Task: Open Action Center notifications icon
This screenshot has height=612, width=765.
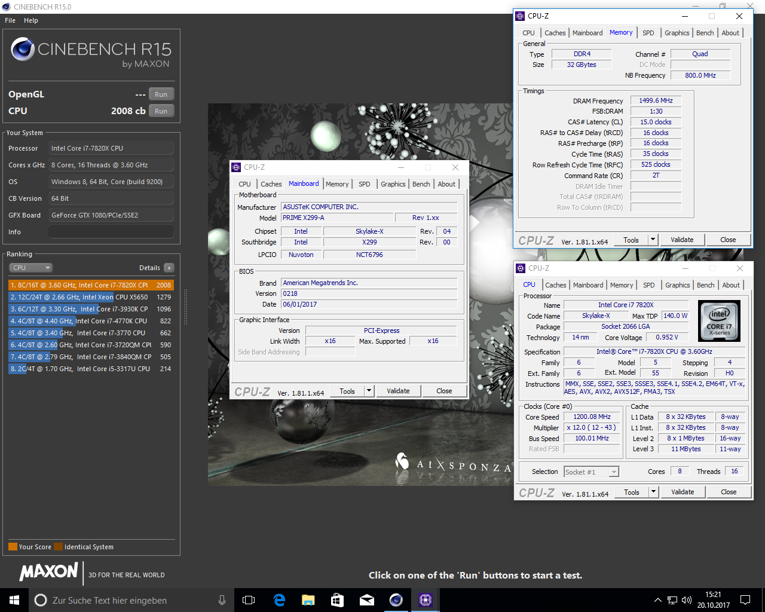Action: [x=745, y=600]
